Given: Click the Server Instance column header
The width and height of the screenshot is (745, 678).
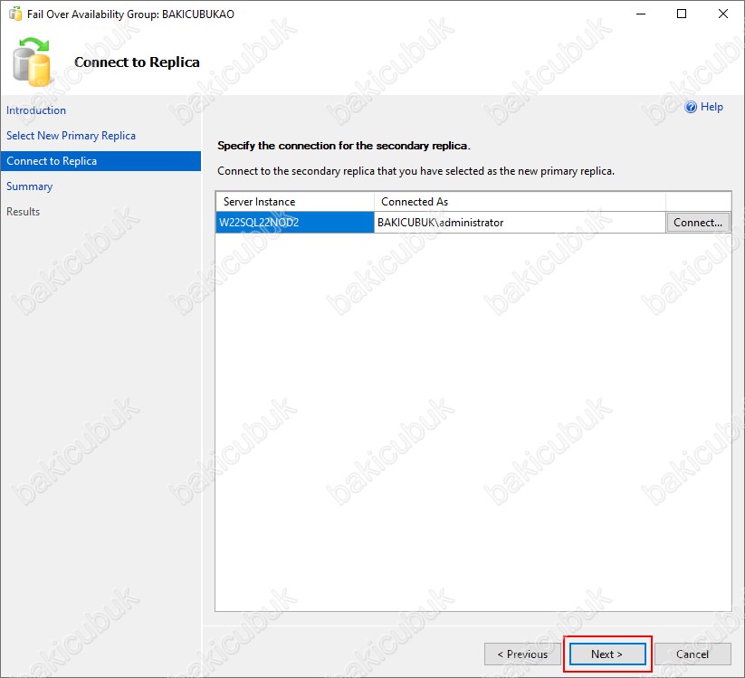Looking at the screenshot, I should click(295, 202).
